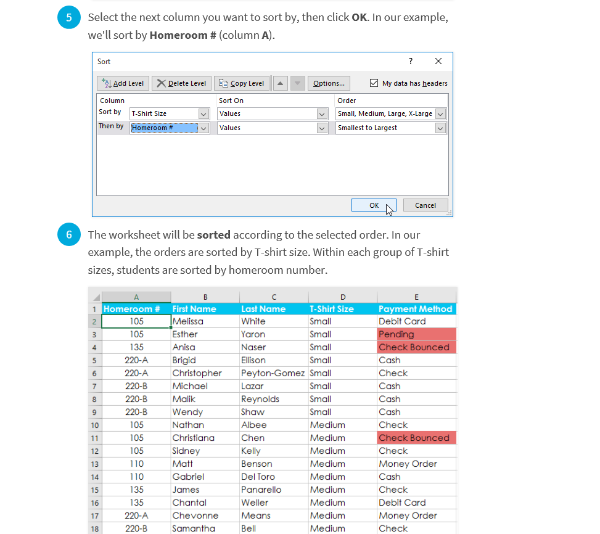Select the cell containing Melissa

(x=205, y=321)
